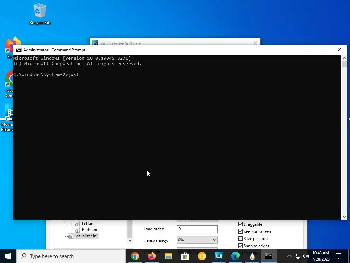Image resolution: width=350 pixels, height=263 pixels.
Task: Select Left.ini in the skin tree
Action: [x=88, y=223]
